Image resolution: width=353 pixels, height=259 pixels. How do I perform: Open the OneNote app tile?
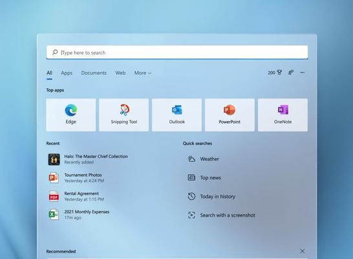click(283, 115)
